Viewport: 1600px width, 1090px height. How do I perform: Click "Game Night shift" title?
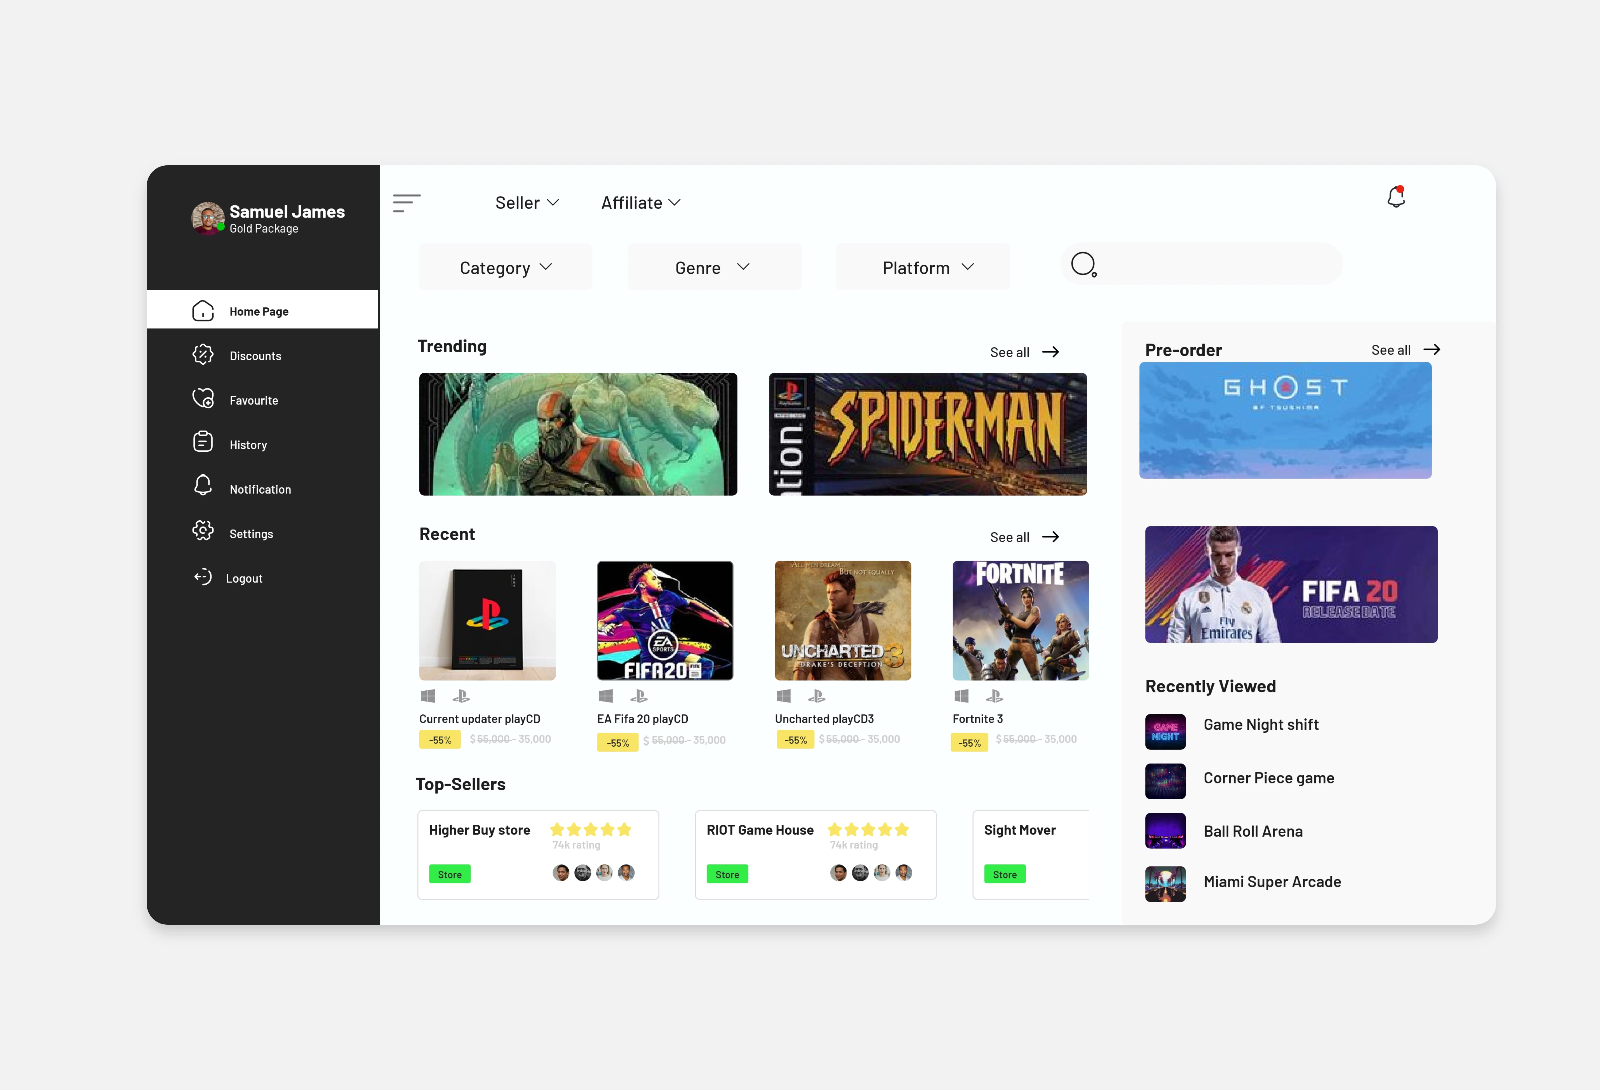[1261, 724]
